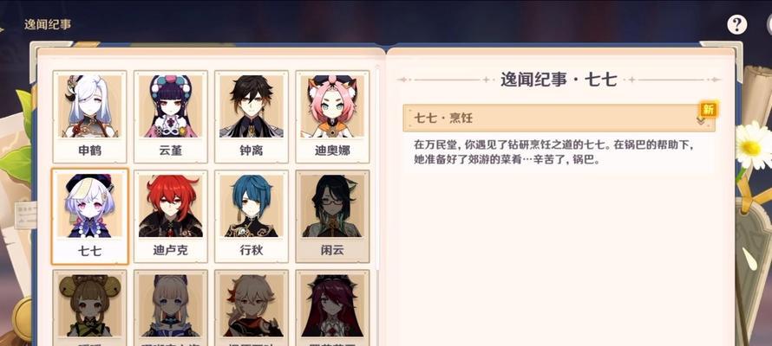Select the locked light-haired character in bottom row

click(170, 307)
